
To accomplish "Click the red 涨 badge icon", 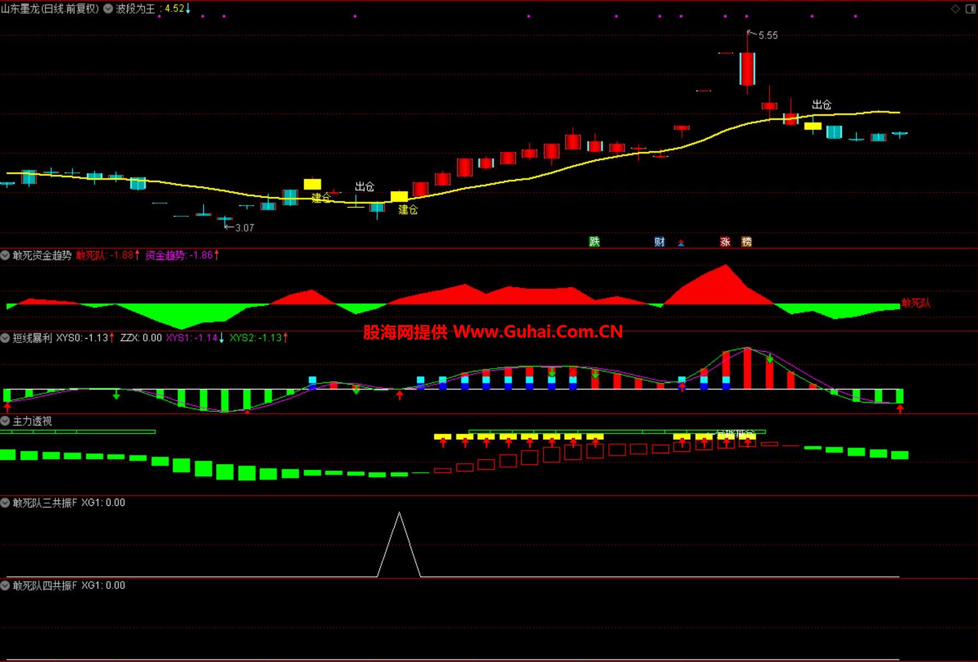I will click(x=725, y=242).
